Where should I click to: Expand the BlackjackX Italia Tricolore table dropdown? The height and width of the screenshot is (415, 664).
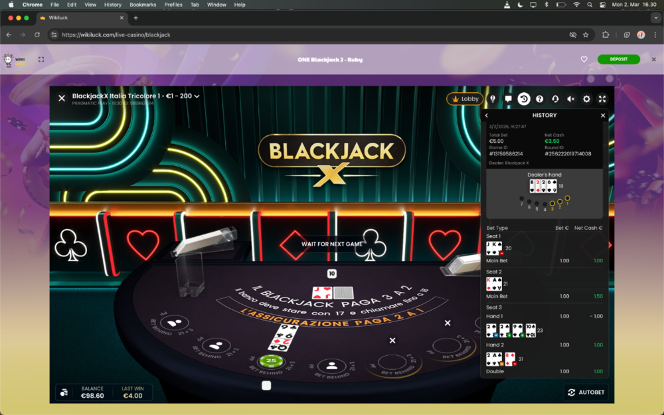click(x=197, y=96)
